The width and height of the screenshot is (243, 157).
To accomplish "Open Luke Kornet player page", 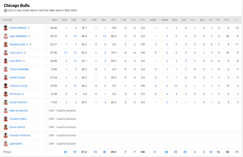I will click(x=16, y=144).
